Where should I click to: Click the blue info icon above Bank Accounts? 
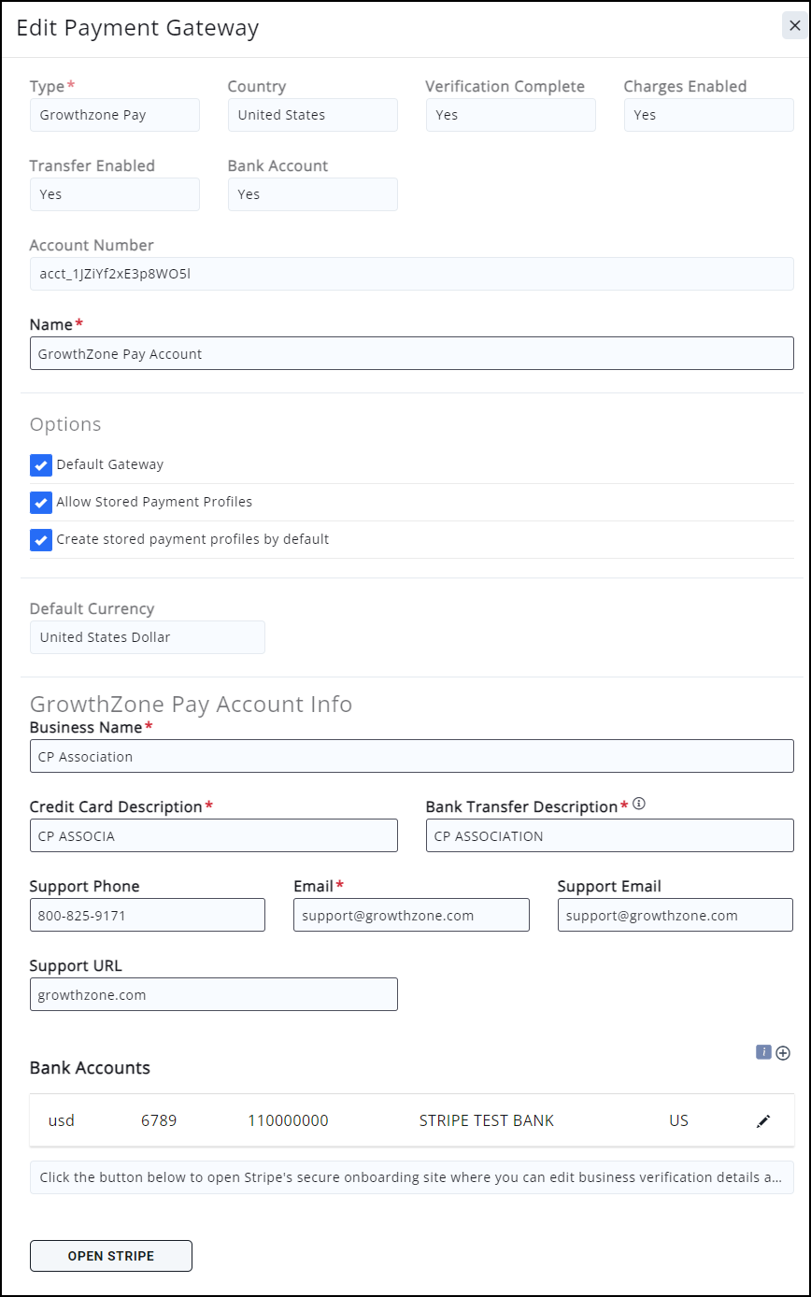click(763, 1052)
